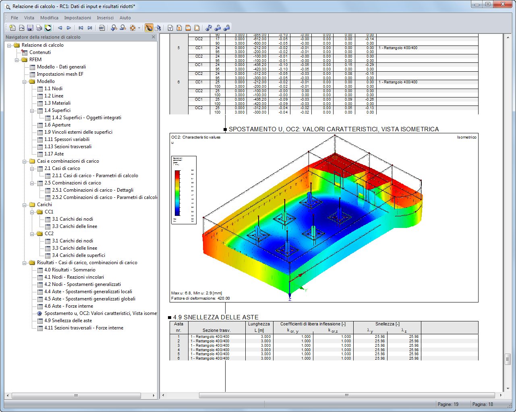Select 4.6 Aste - Forze interne item

pos(68,306)
